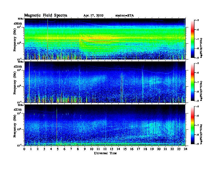Click the 32Hz label above the dH/dt panel
This screenshot has height=171, width=221.
click(21, 19)
